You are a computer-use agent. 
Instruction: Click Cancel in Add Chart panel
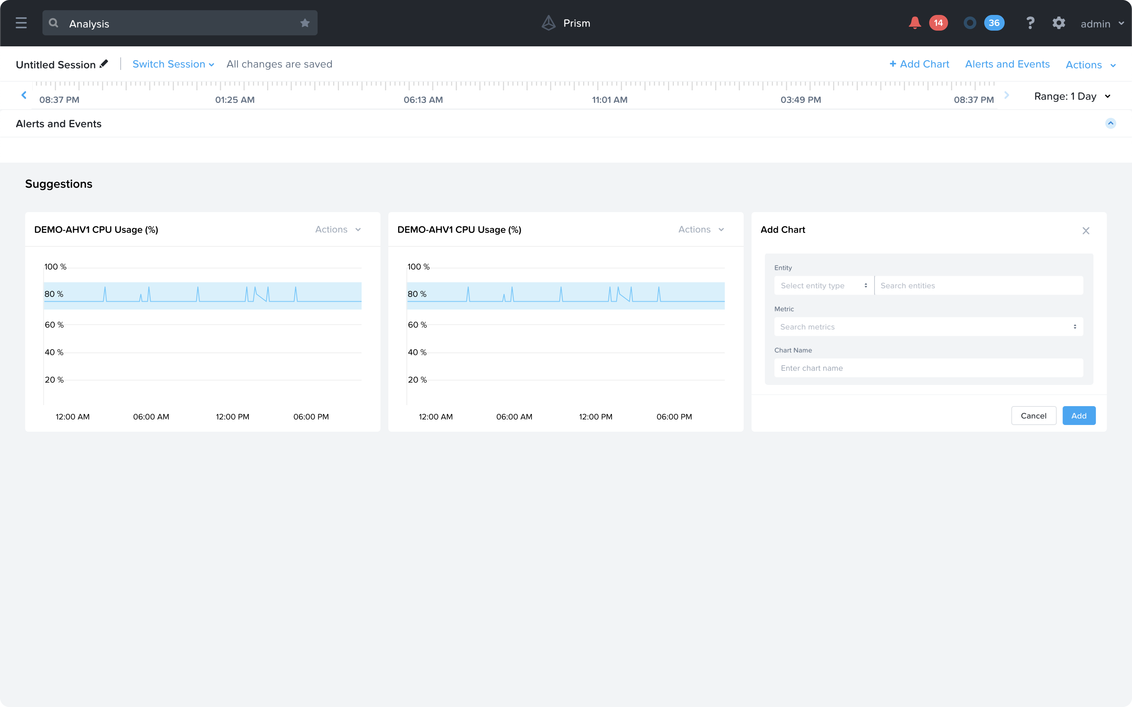(1033, 416)
